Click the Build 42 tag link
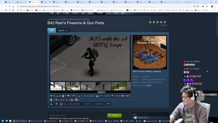The height and width of the screenshot is (123, 218). tap(136, 71)
